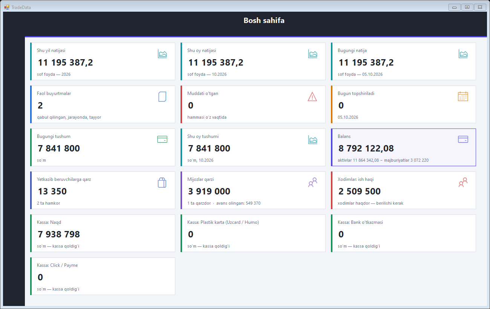The image size is (490, 309).
Task: Click the Bosh sahifa page title
Action: tap(264, 20)
